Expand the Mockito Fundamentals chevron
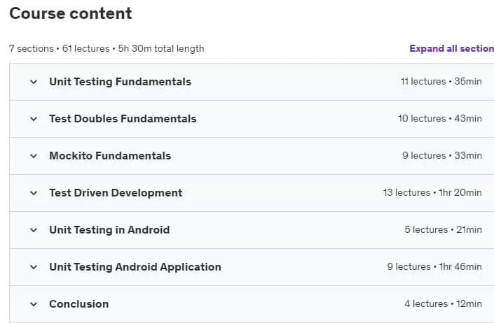 [x=34, y=156]
